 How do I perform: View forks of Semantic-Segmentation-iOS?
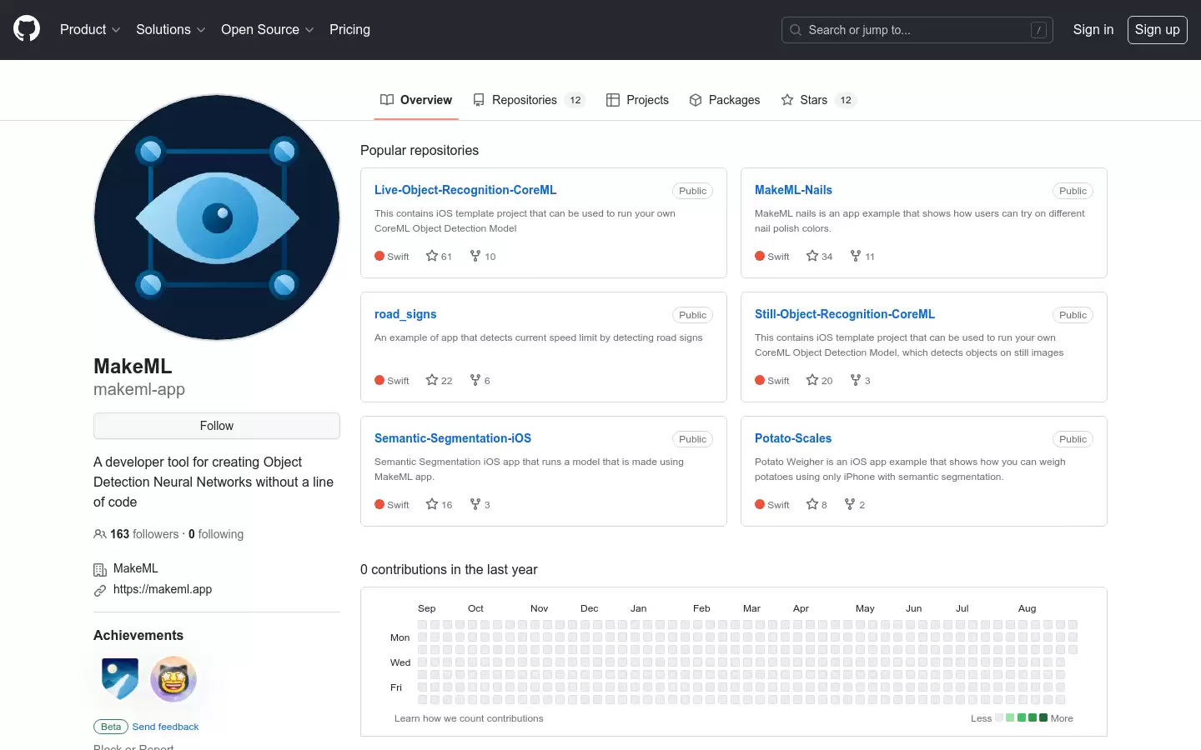tap(480, 504)
